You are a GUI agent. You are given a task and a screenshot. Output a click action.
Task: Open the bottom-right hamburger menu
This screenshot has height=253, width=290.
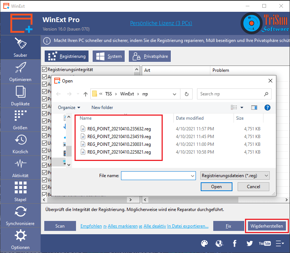click(280, 243)
